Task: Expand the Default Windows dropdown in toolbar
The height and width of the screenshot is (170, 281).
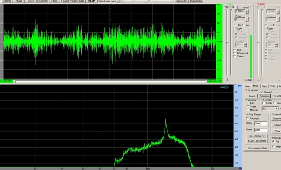Action: [x=119, y=1]
